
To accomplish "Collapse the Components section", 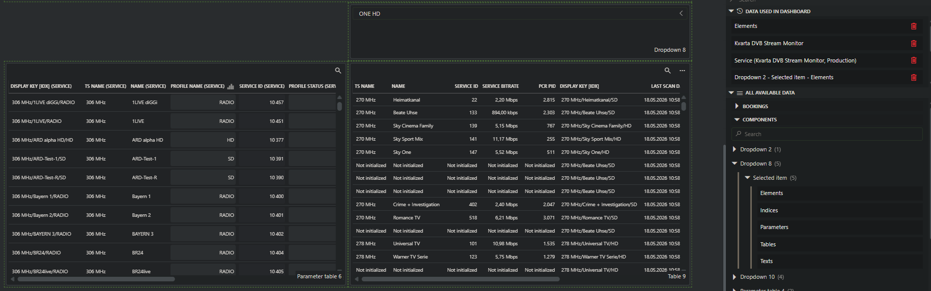I will 737,120.
